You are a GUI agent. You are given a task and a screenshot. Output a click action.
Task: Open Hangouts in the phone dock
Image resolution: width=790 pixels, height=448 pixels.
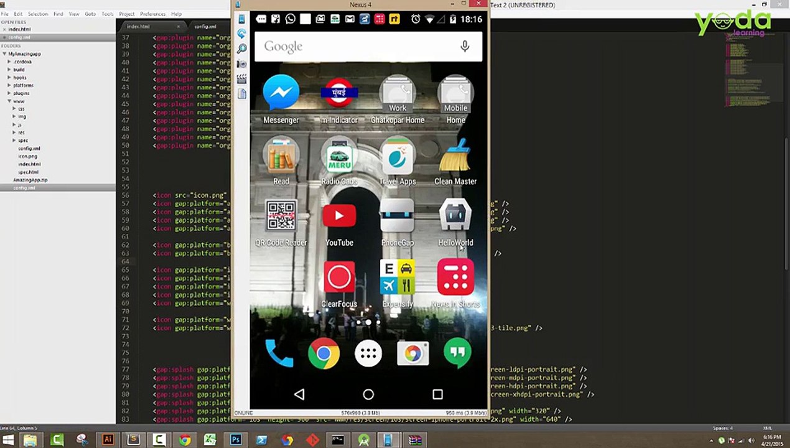coord(457,354)
